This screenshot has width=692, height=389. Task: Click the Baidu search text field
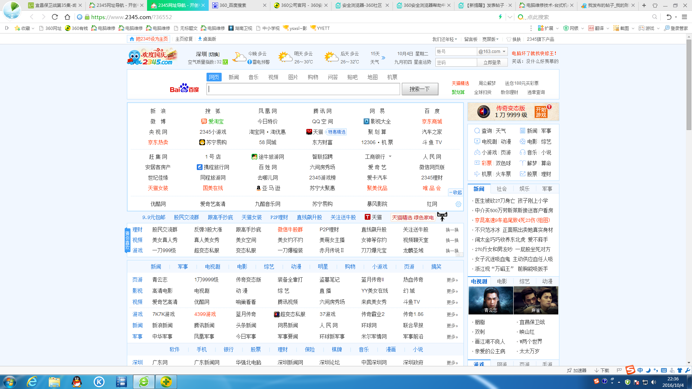coord(303,89)
